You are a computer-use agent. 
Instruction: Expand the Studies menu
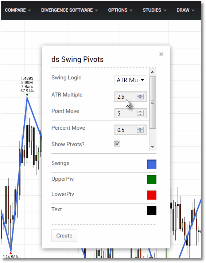tap(155, 10)
